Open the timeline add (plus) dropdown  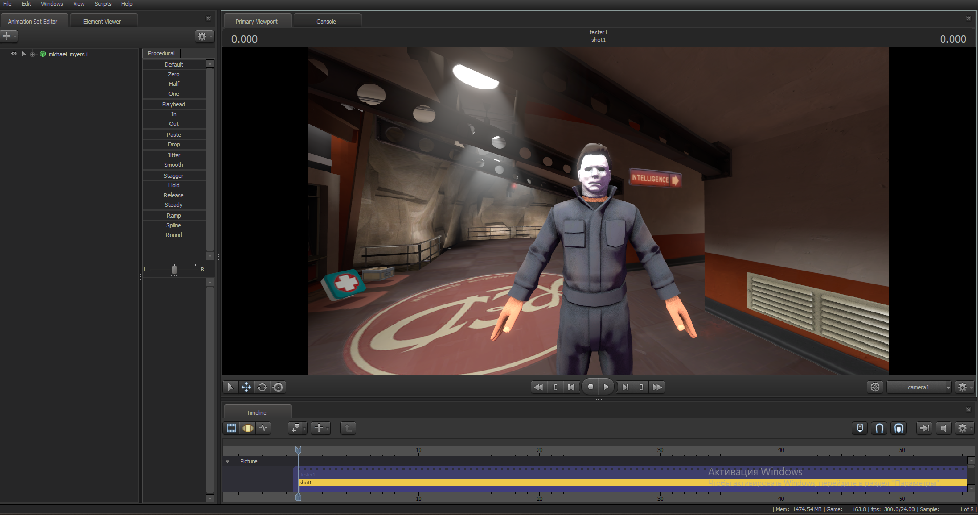[321, 428]
